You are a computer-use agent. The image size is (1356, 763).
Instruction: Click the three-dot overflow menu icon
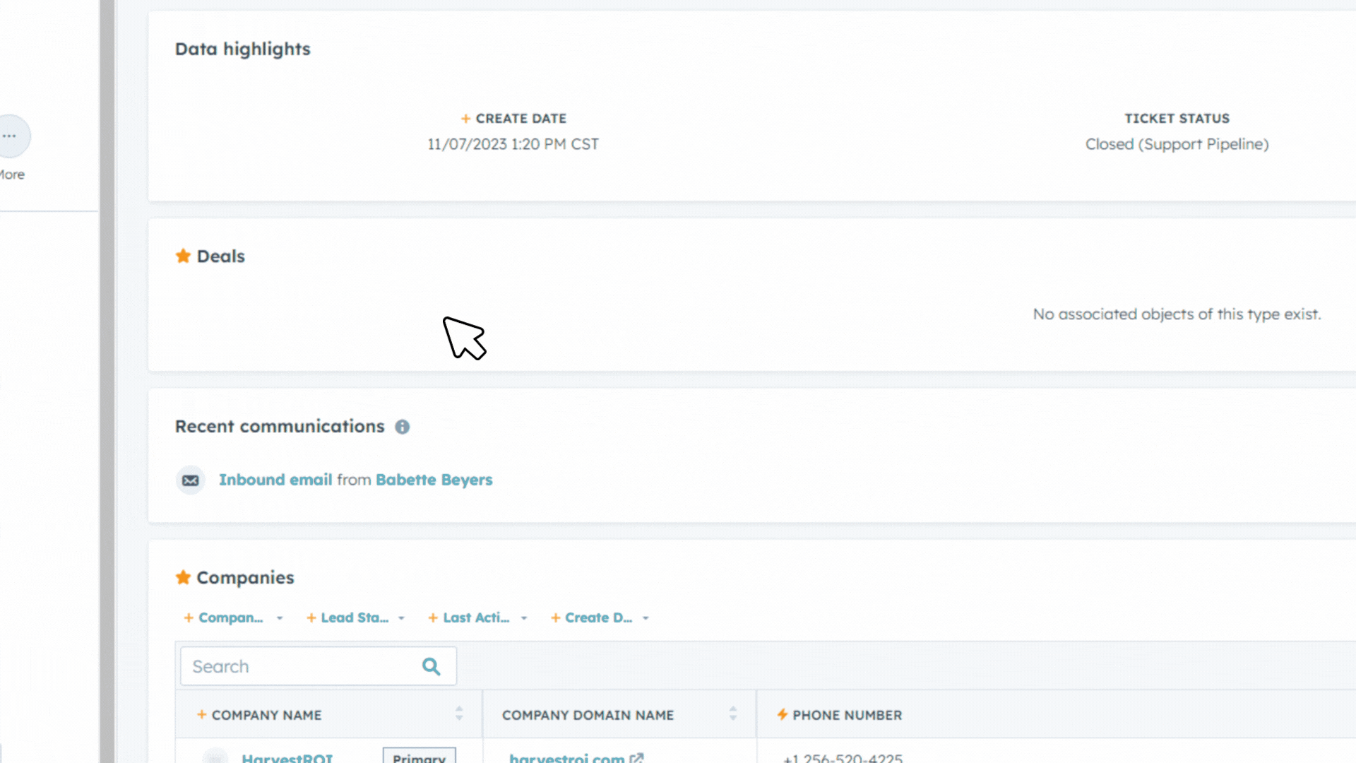tap(8, 135)
